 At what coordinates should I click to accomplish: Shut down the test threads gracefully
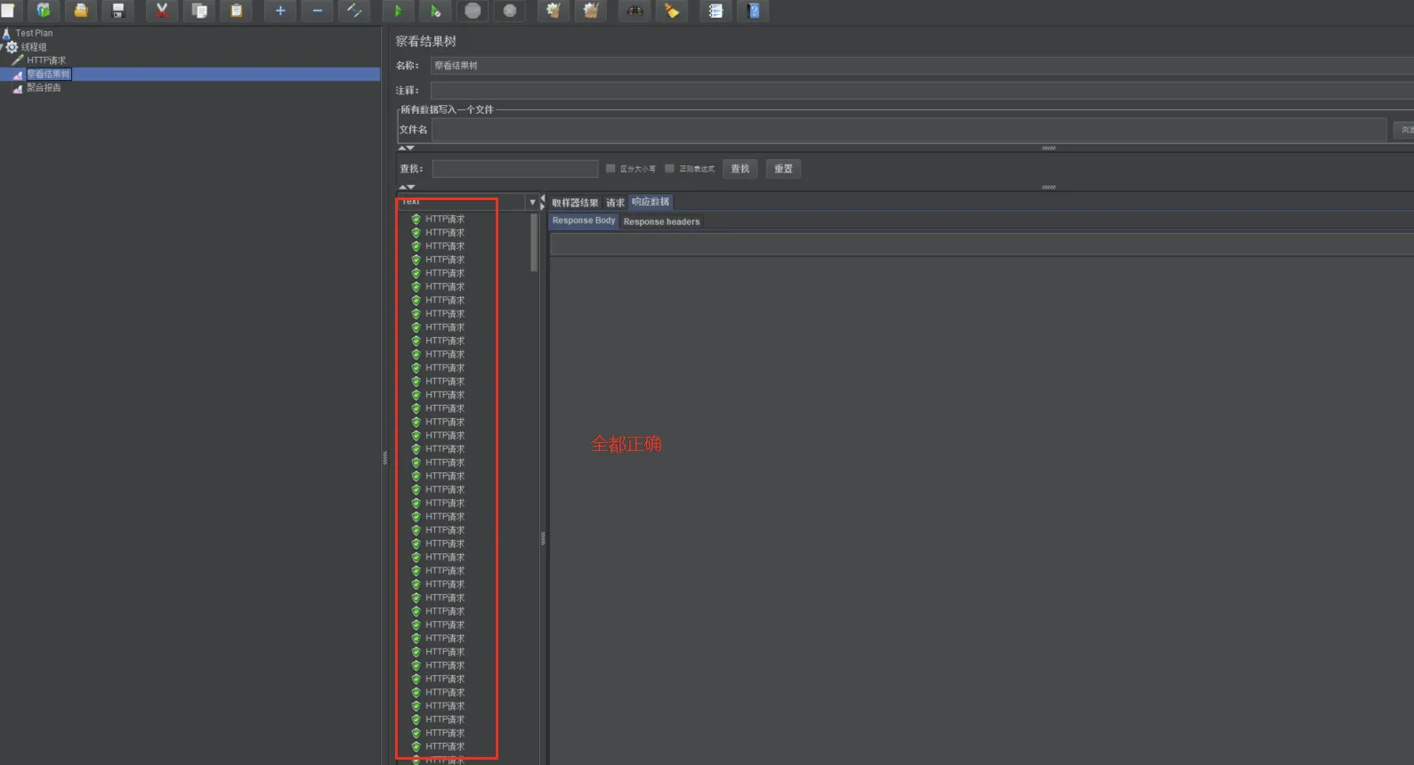click(510, 11)
